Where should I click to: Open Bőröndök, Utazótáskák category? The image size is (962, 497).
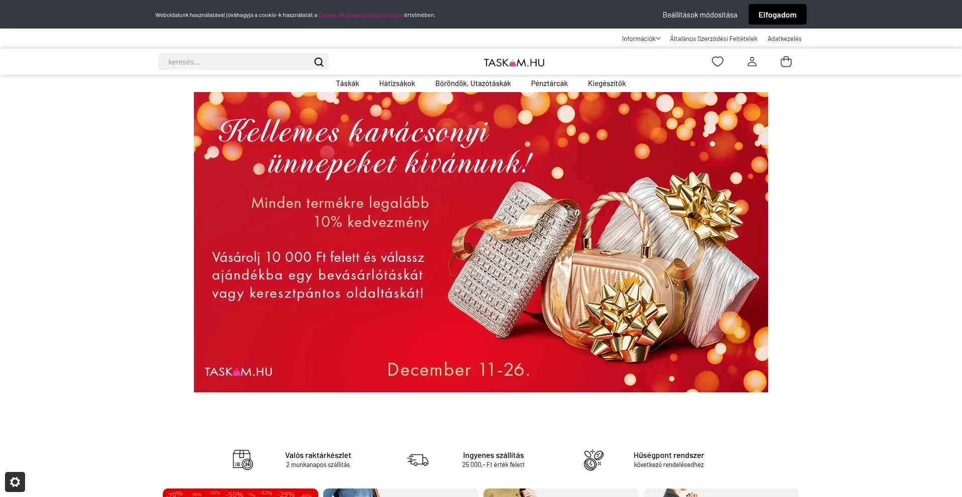point(473,84)
